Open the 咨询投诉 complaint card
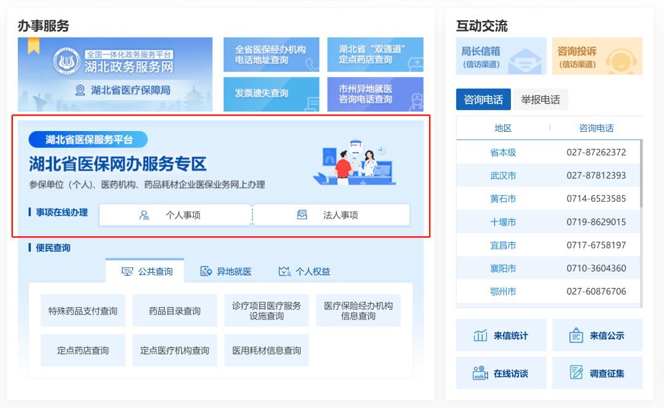Viewport: 664px width, 408px height. (x=598, y=57)
